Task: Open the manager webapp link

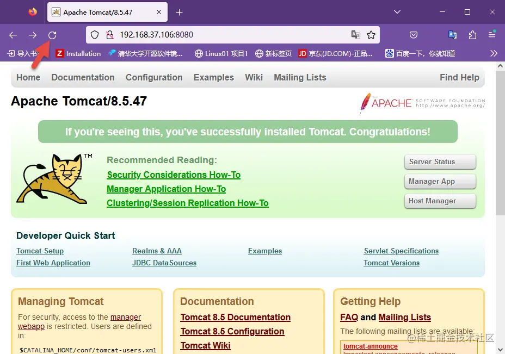Action: (126, 317)
